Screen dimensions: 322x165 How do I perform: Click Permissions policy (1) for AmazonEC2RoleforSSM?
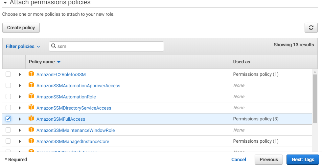[256, 74]
